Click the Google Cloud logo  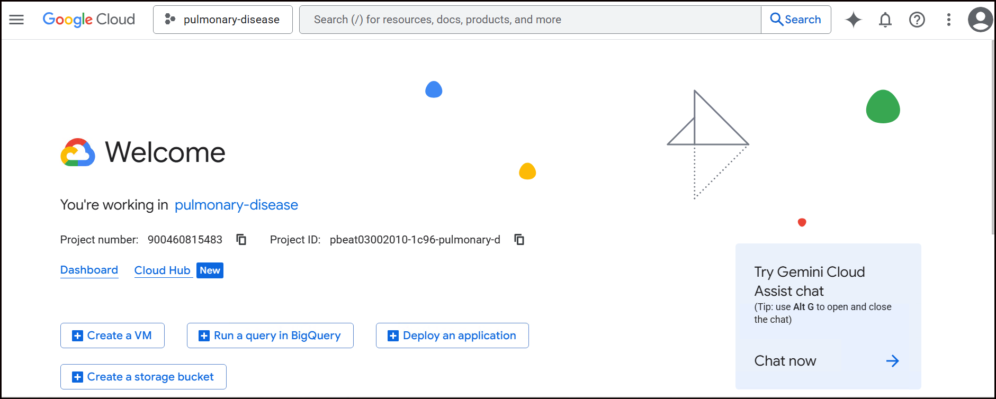88,20
